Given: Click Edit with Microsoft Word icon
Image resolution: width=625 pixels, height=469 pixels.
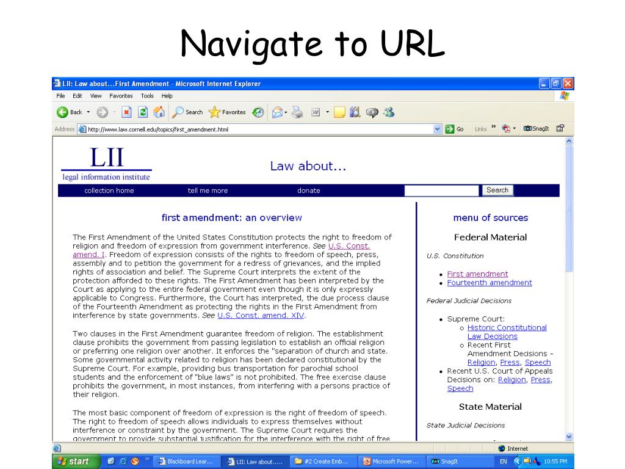Looking at the screenshot, I should tap(316, 112).
